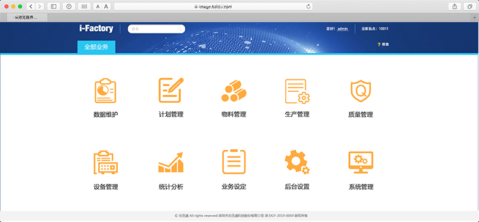Image resolution: width=479 pixels, height=222 pixels.
Task: Open the admin user link
Action: coord(343,29)
